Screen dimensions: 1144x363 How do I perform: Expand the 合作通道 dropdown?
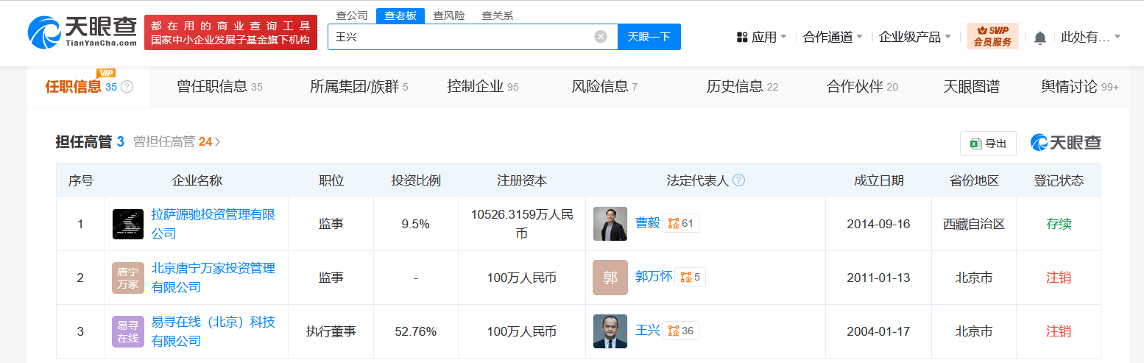[833, 37]
